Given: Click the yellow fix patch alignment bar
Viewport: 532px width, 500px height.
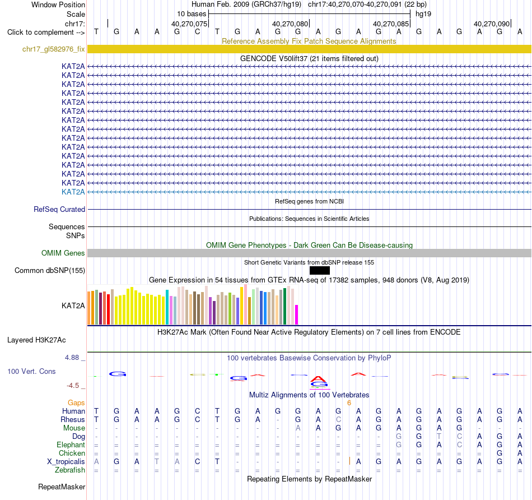Looking at the screenshot, I should point(309,49).
